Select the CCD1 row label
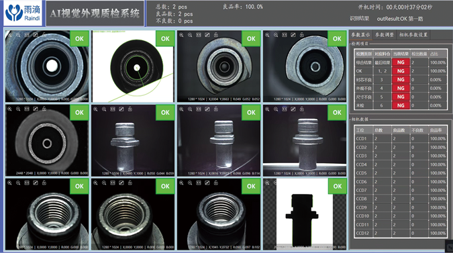 point(362,139)
